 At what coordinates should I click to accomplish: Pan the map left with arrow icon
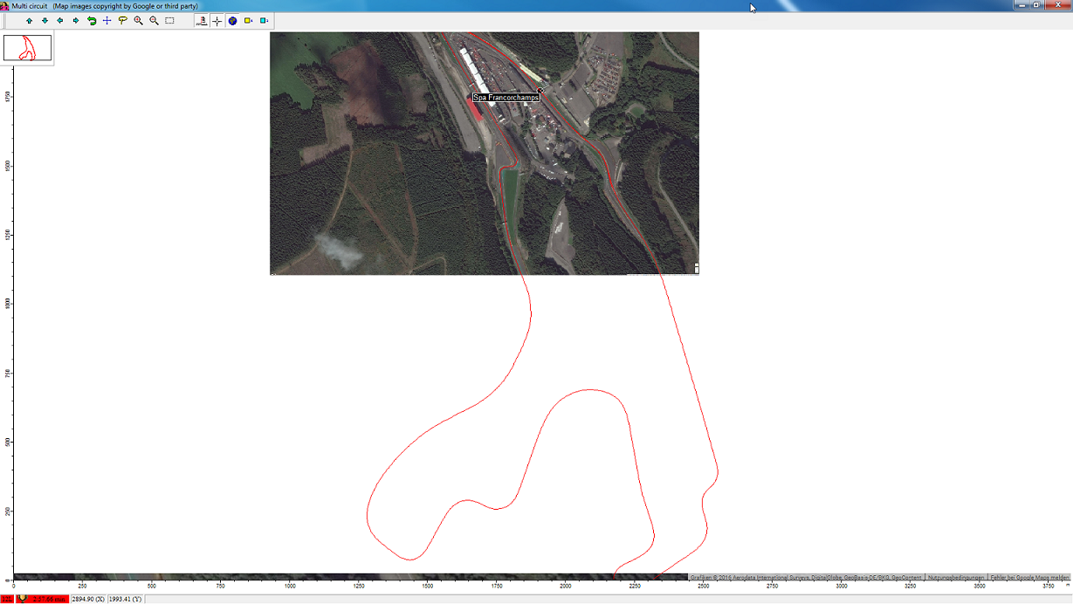coord(60,21)
